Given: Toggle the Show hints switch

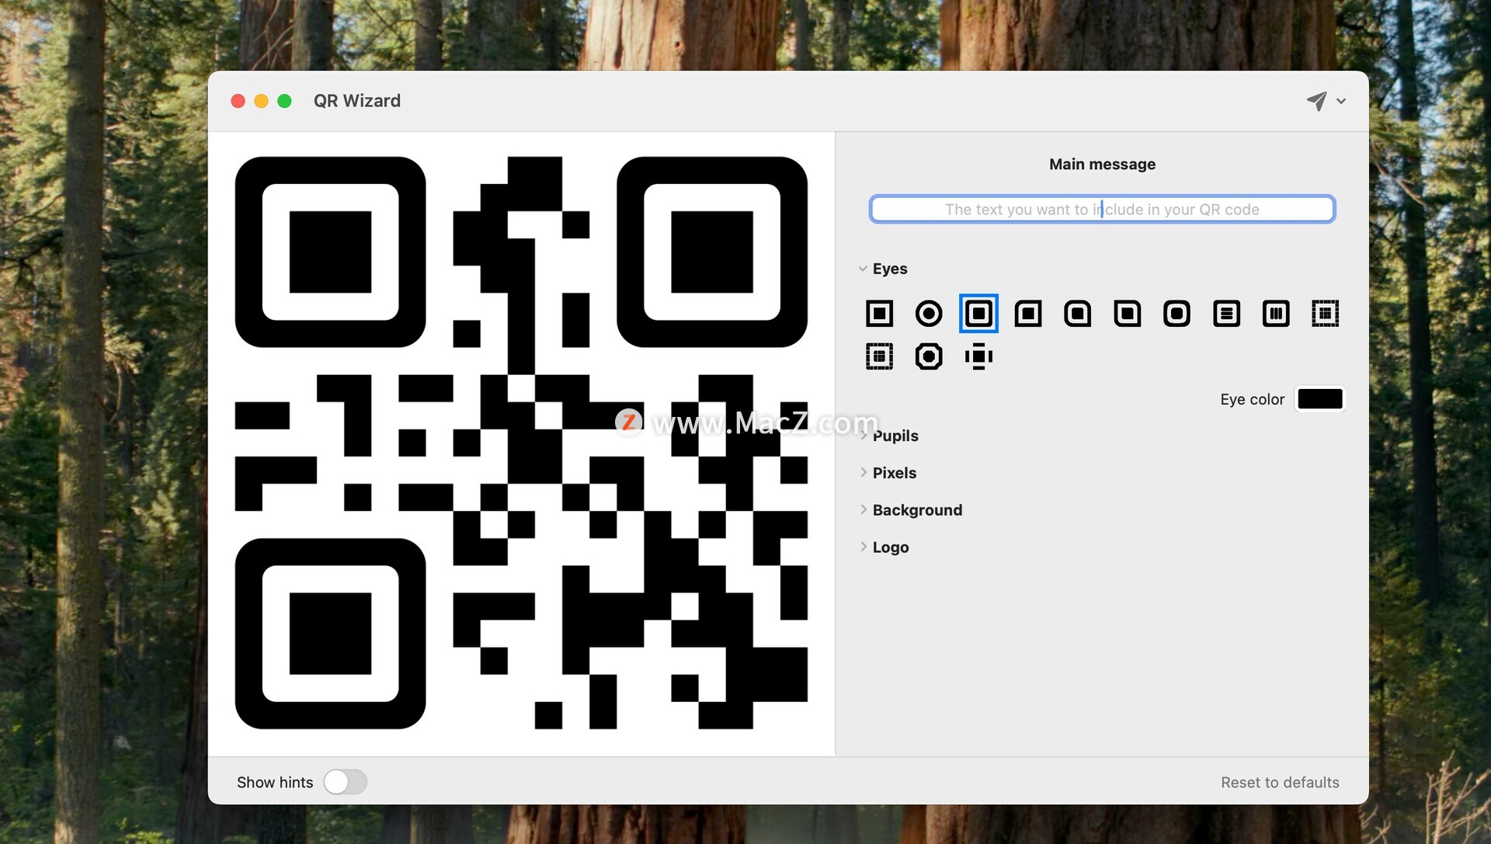Looking at the screenshot, I should tap(345, 782).
